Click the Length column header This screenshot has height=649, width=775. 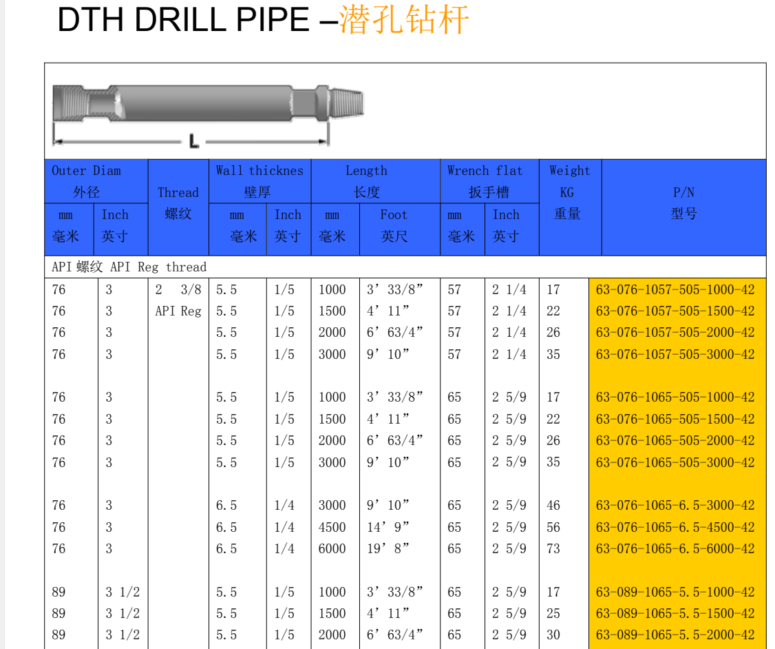point(366,181)
